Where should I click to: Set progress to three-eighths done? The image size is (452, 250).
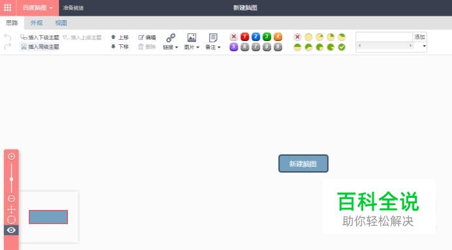coord(342,37)
